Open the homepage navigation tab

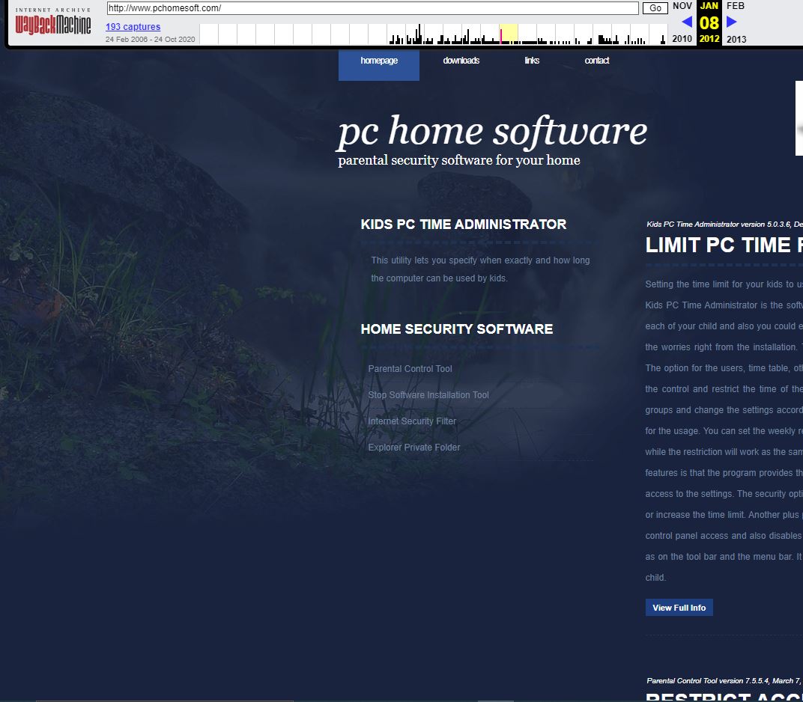pyautogui.click(x=379, y=61)
